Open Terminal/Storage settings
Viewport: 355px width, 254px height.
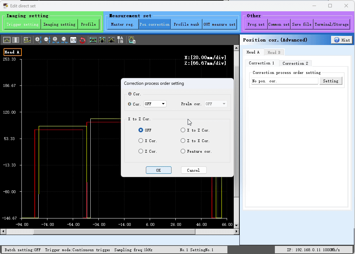click(332, 24)
